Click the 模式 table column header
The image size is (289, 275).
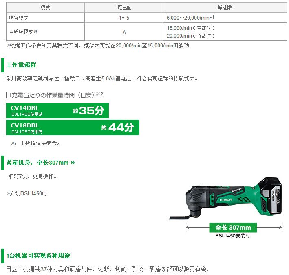click(x=45, y=8)
